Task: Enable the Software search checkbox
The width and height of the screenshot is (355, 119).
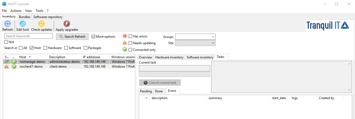Action: pos(66,48)
